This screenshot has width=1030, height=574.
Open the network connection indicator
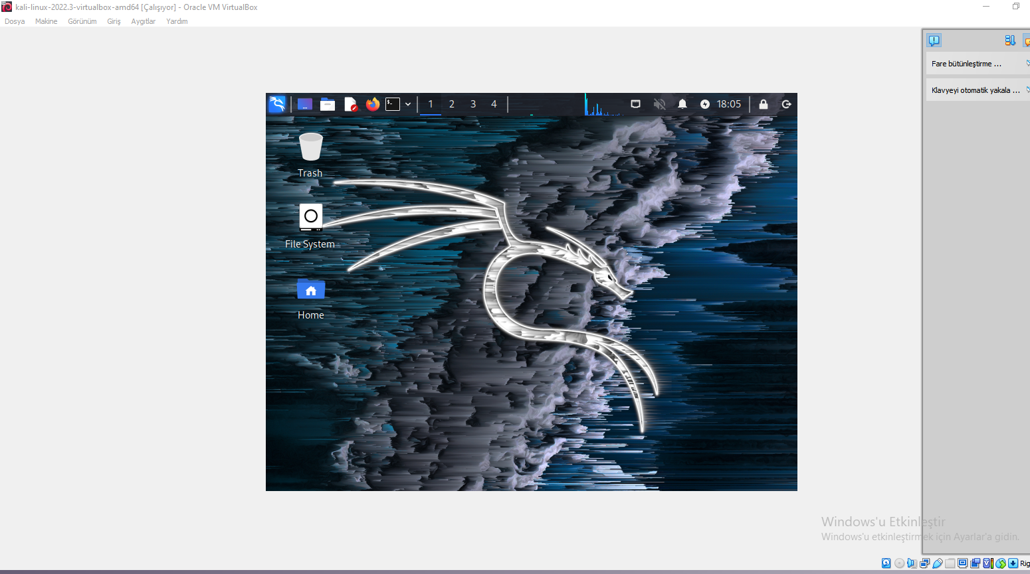636,104
